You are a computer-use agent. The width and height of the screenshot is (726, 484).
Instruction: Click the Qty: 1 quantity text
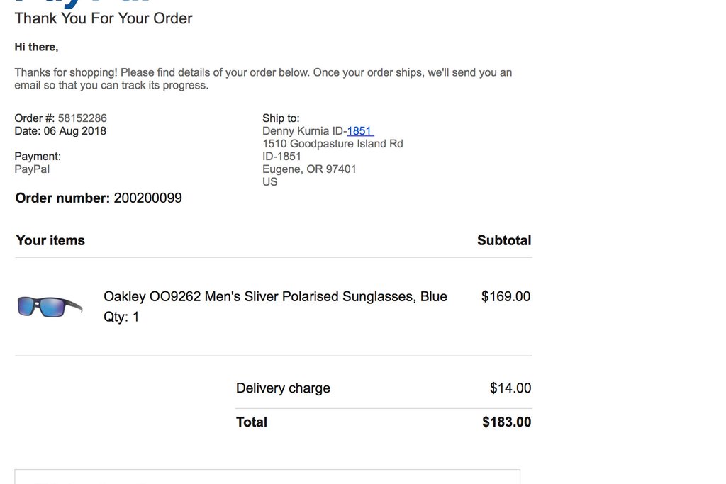(x=121, y=317)
